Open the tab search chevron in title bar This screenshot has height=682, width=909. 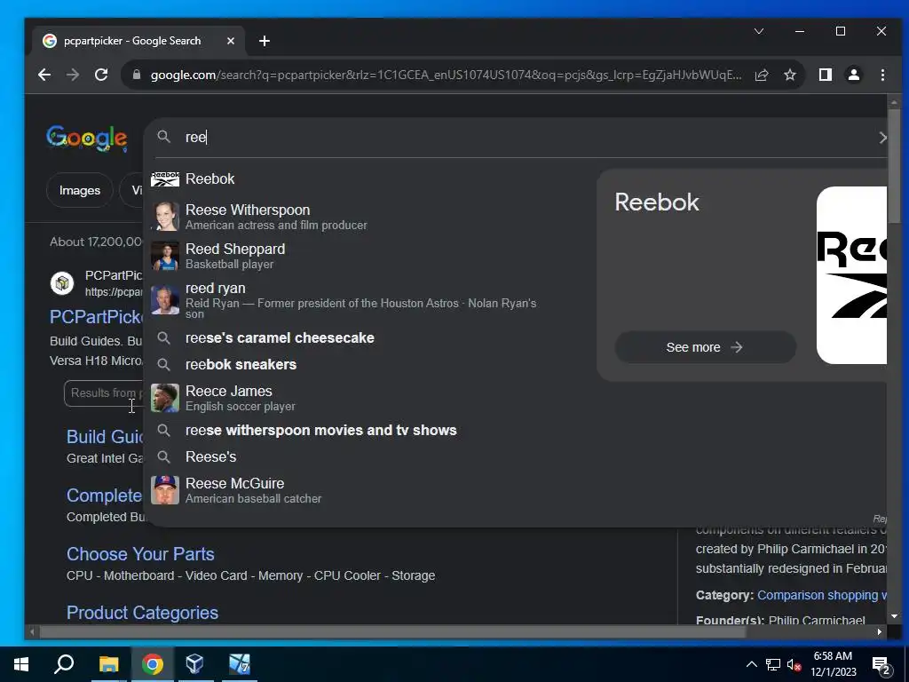pyautogui.click(x=759, y=31)
